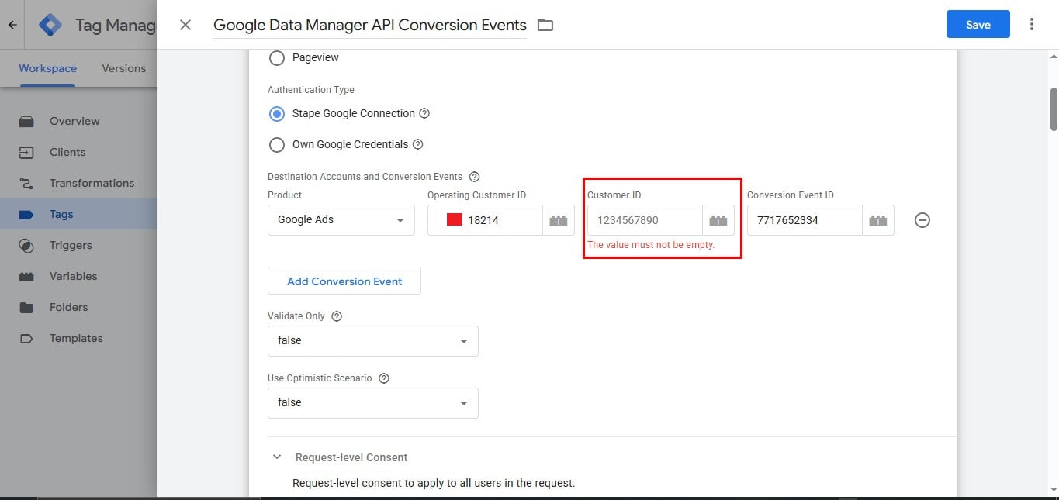Image resolution: width=1059 pixels, height=500 pixels.
Task: Open variable picker for Operating Customer ID
Action: 559,220
